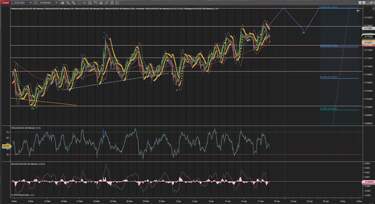This screenshot has width=375, height=204.
Task: Open the 60 Minute interval dropdown
Action: (48, 2)
